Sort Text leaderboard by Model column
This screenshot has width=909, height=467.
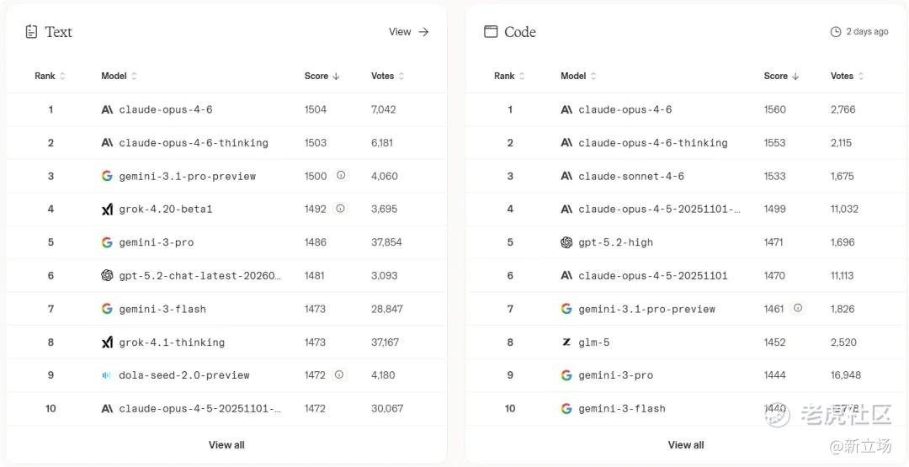(x=119, y=76)
